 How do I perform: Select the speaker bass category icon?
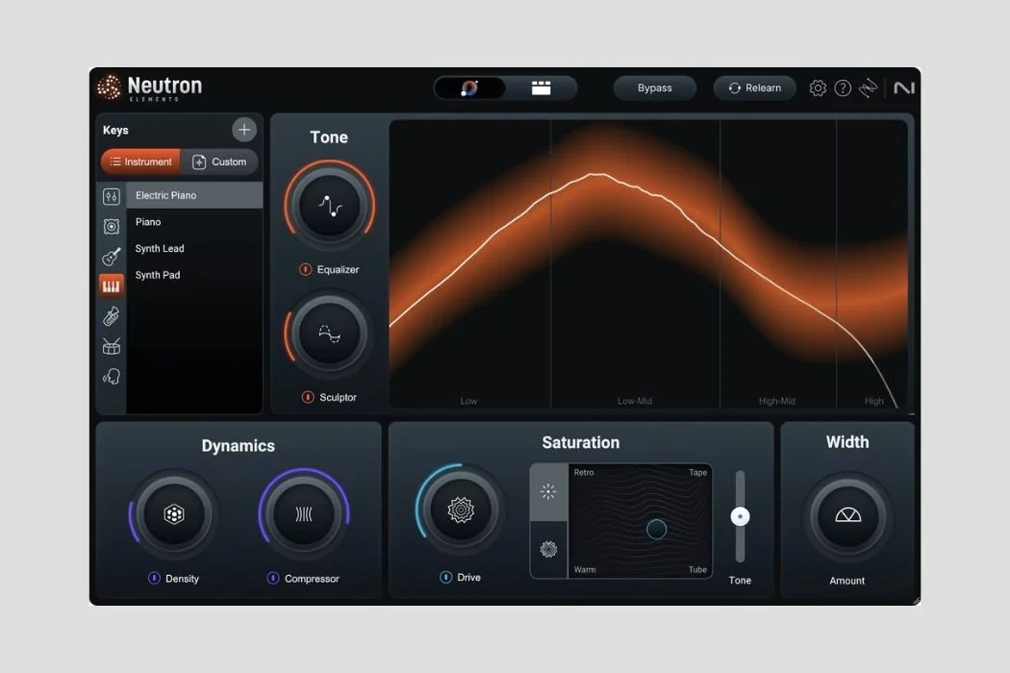112,227
